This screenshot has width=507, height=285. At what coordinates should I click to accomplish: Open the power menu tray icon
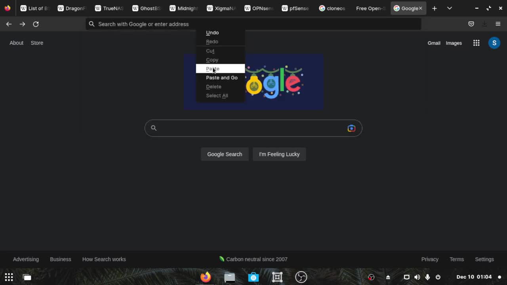click(x=438, y=277)
